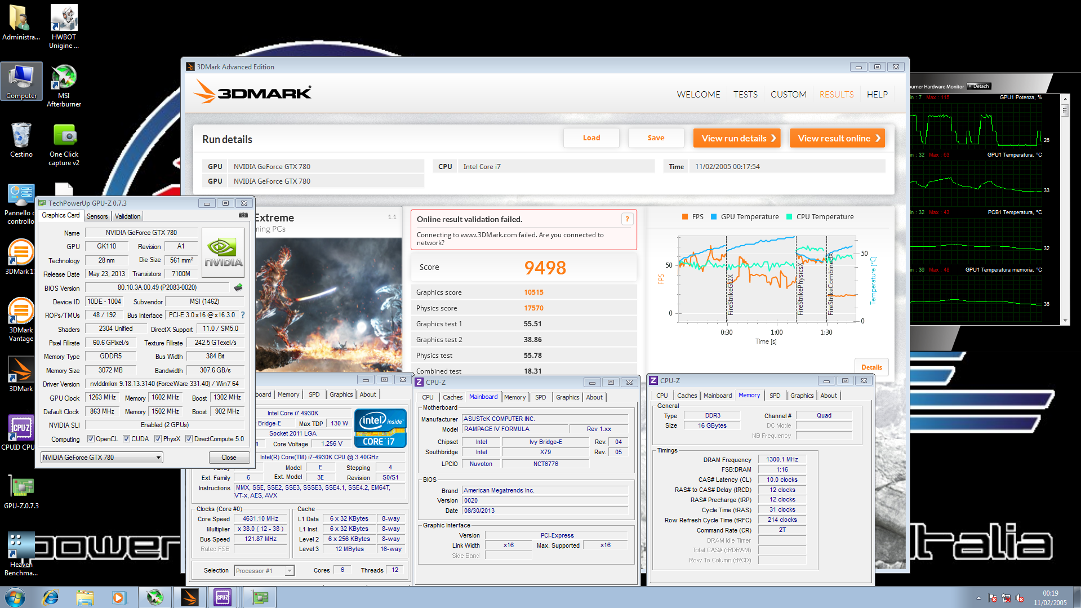Viewport: 1081px width, 608px height.
Task: Click View result online button
Action: [x=837, y=138]
